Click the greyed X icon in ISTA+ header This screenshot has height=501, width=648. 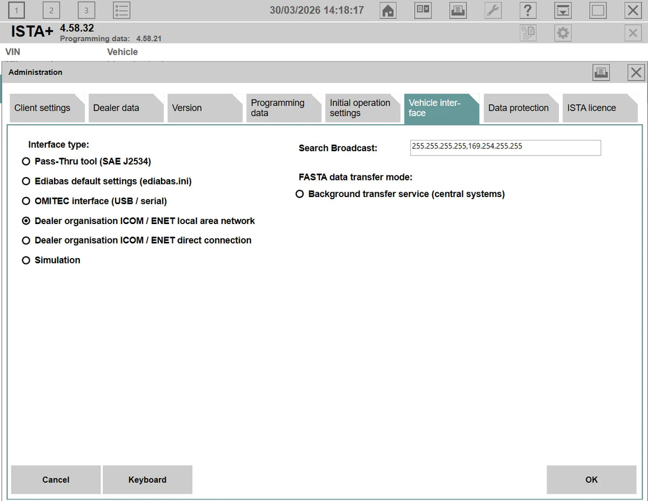(x=633, y=33)
